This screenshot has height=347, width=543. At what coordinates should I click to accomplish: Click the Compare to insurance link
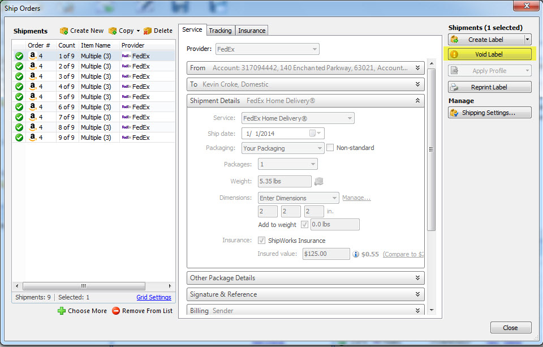pos(403,254)
